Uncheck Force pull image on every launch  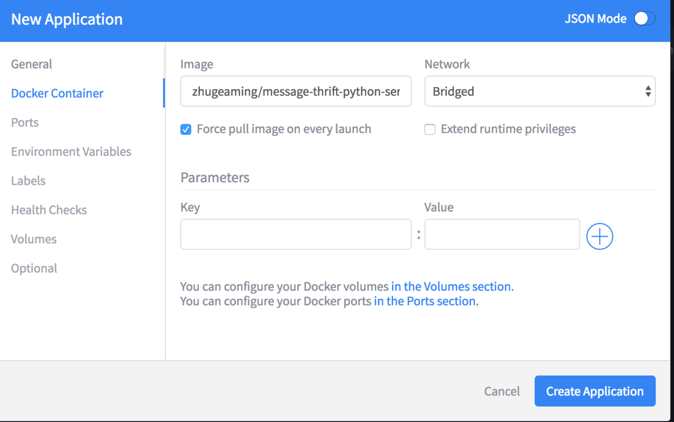(186, 129)
